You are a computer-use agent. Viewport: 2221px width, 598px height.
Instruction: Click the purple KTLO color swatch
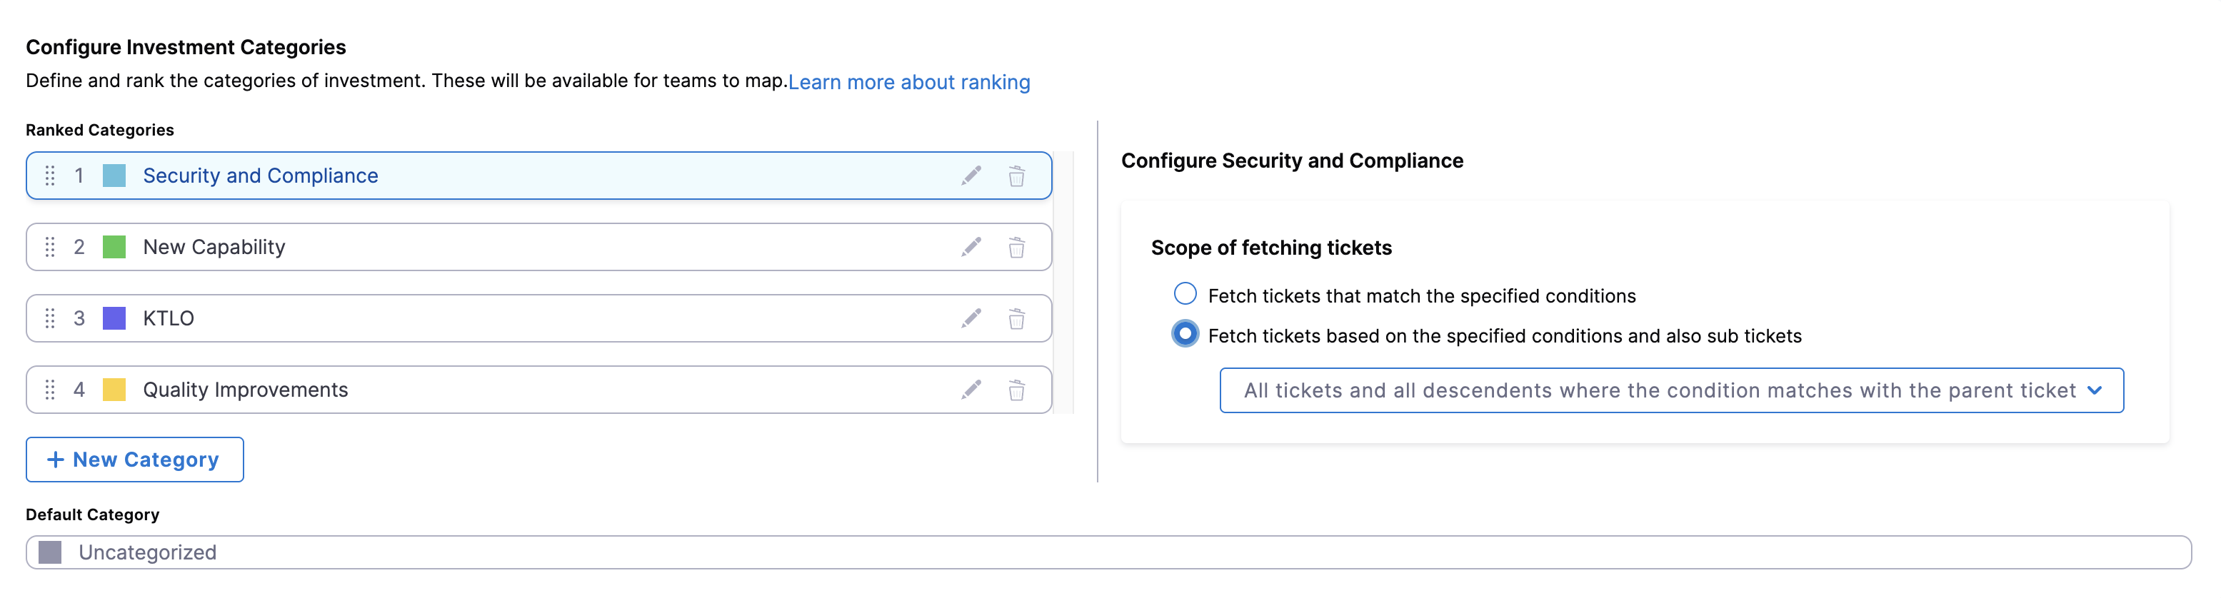tap(114, 319)
